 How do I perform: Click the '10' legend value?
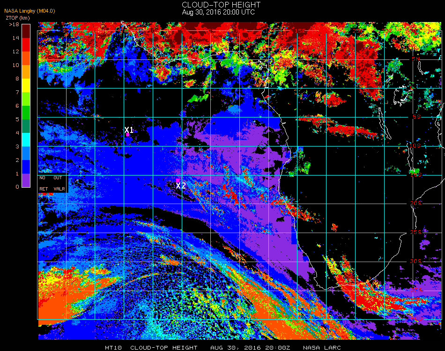point(16,65)
